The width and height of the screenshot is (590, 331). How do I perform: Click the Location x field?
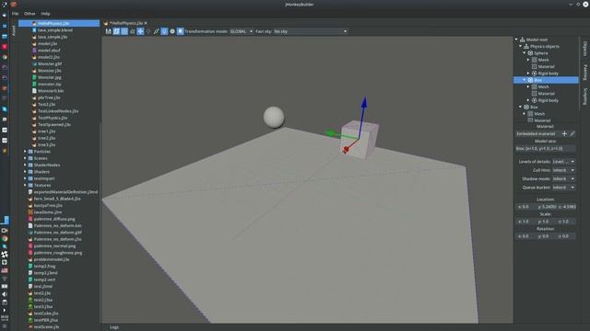coord(525,207)
